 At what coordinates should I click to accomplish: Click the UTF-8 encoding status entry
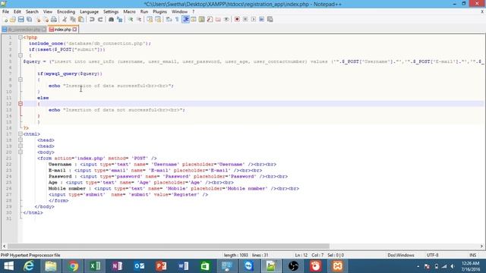pos(432,255)
